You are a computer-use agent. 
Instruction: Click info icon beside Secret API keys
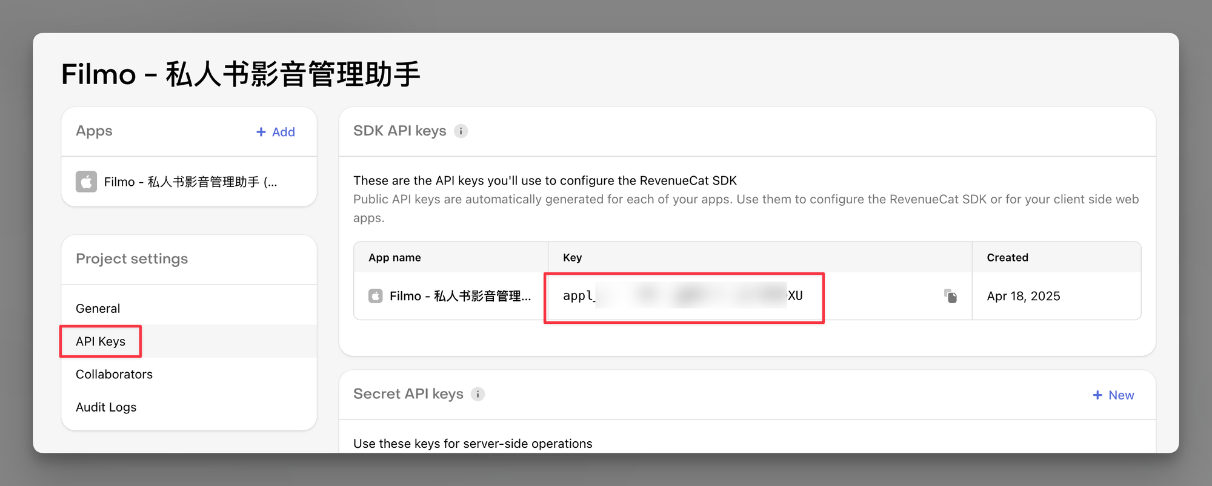click(x=478, y=395)
